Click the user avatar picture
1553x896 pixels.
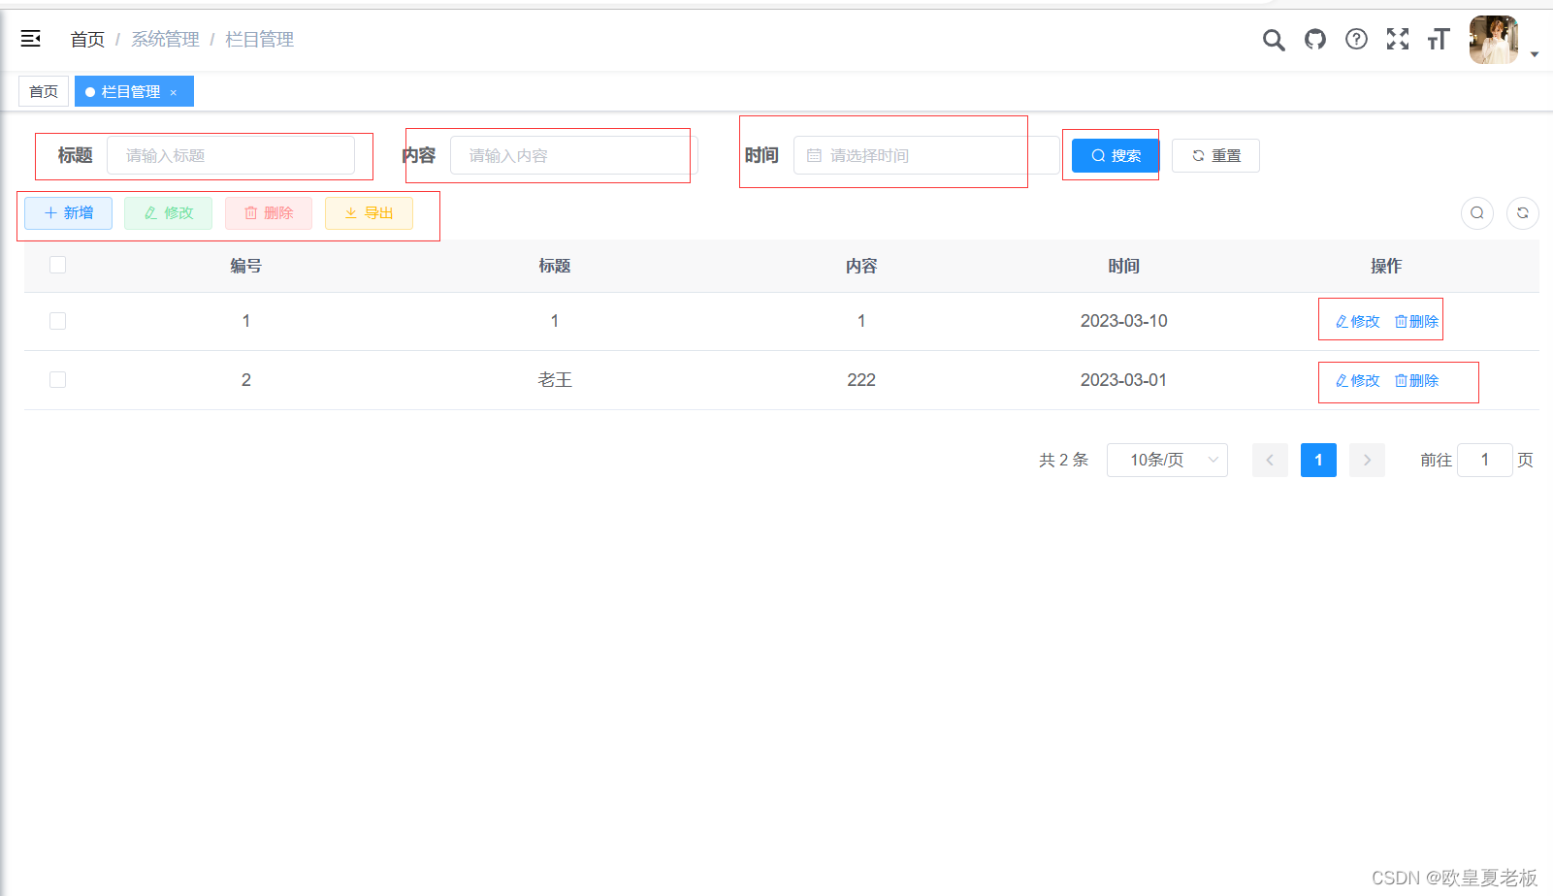pyautogui.click(x=1494, y=40)
